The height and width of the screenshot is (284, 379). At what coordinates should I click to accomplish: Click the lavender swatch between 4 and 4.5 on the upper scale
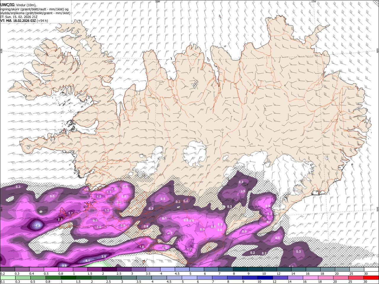(167, 269)
